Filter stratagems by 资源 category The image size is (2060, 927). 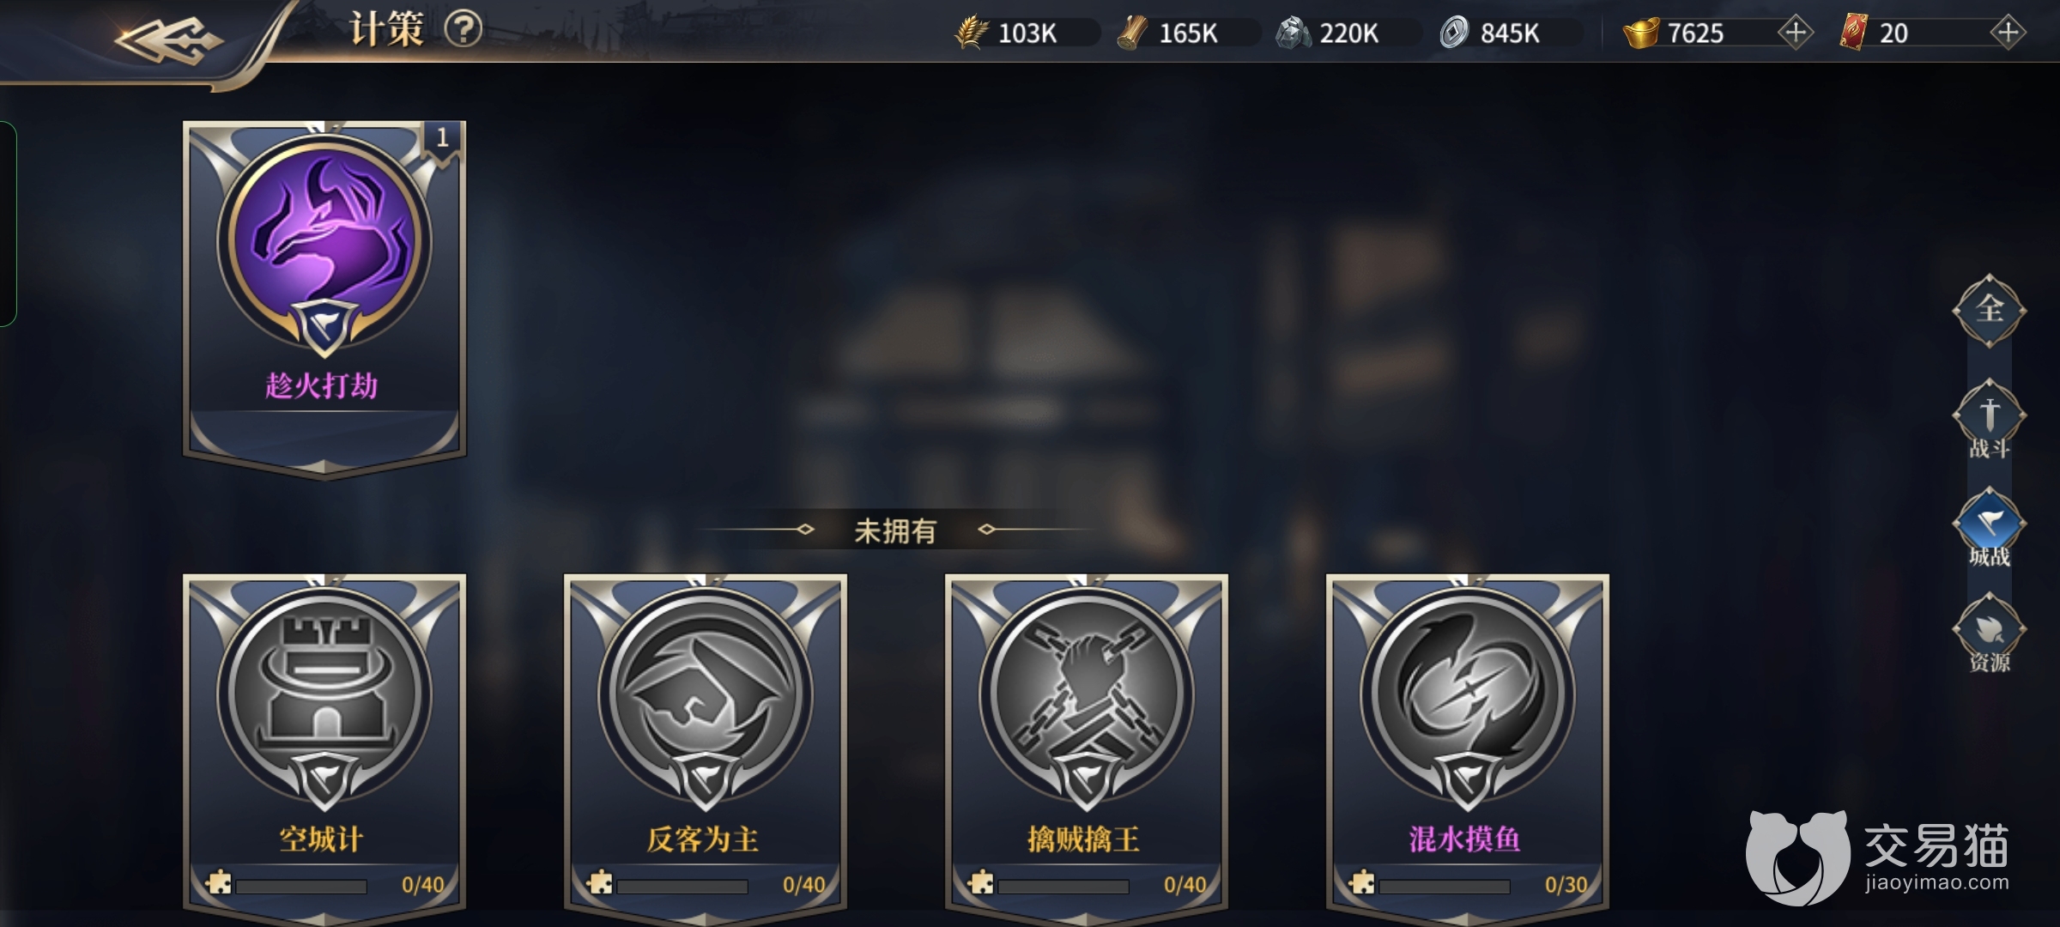(1989, 633)
